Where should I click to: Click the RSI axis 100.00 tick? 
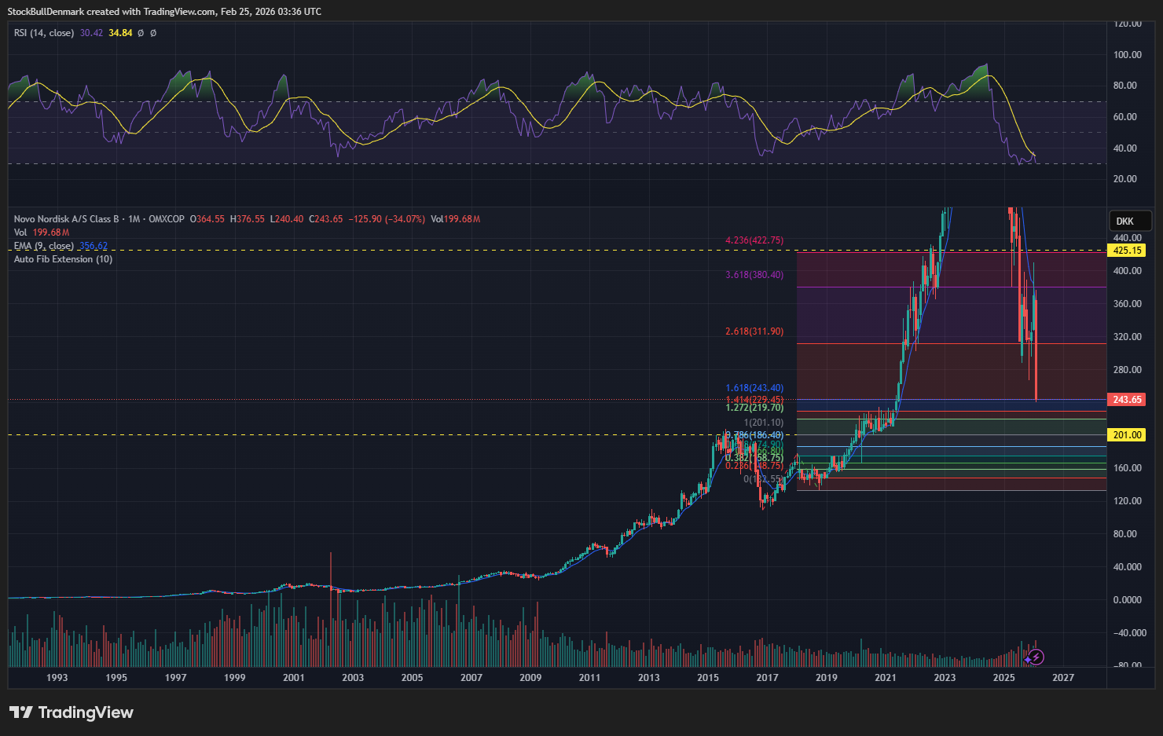point(1128,55)
